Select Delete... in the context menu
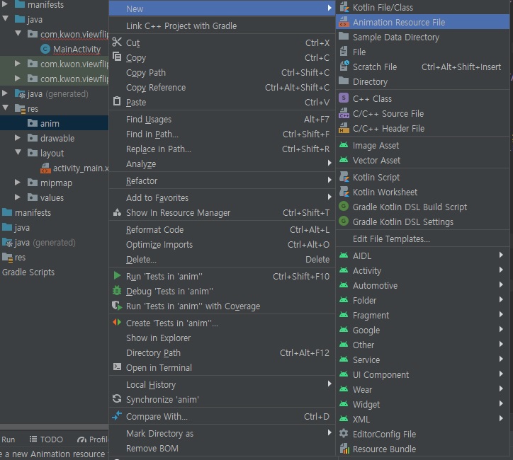Image resolution: width=513 pixels, height=460 pixels. pyautogui.click(x=222, y=260)
